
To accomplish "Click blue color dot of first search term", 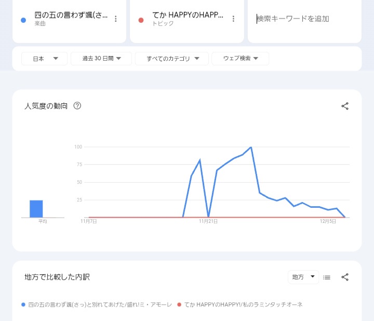I will [x=23, y=20].
